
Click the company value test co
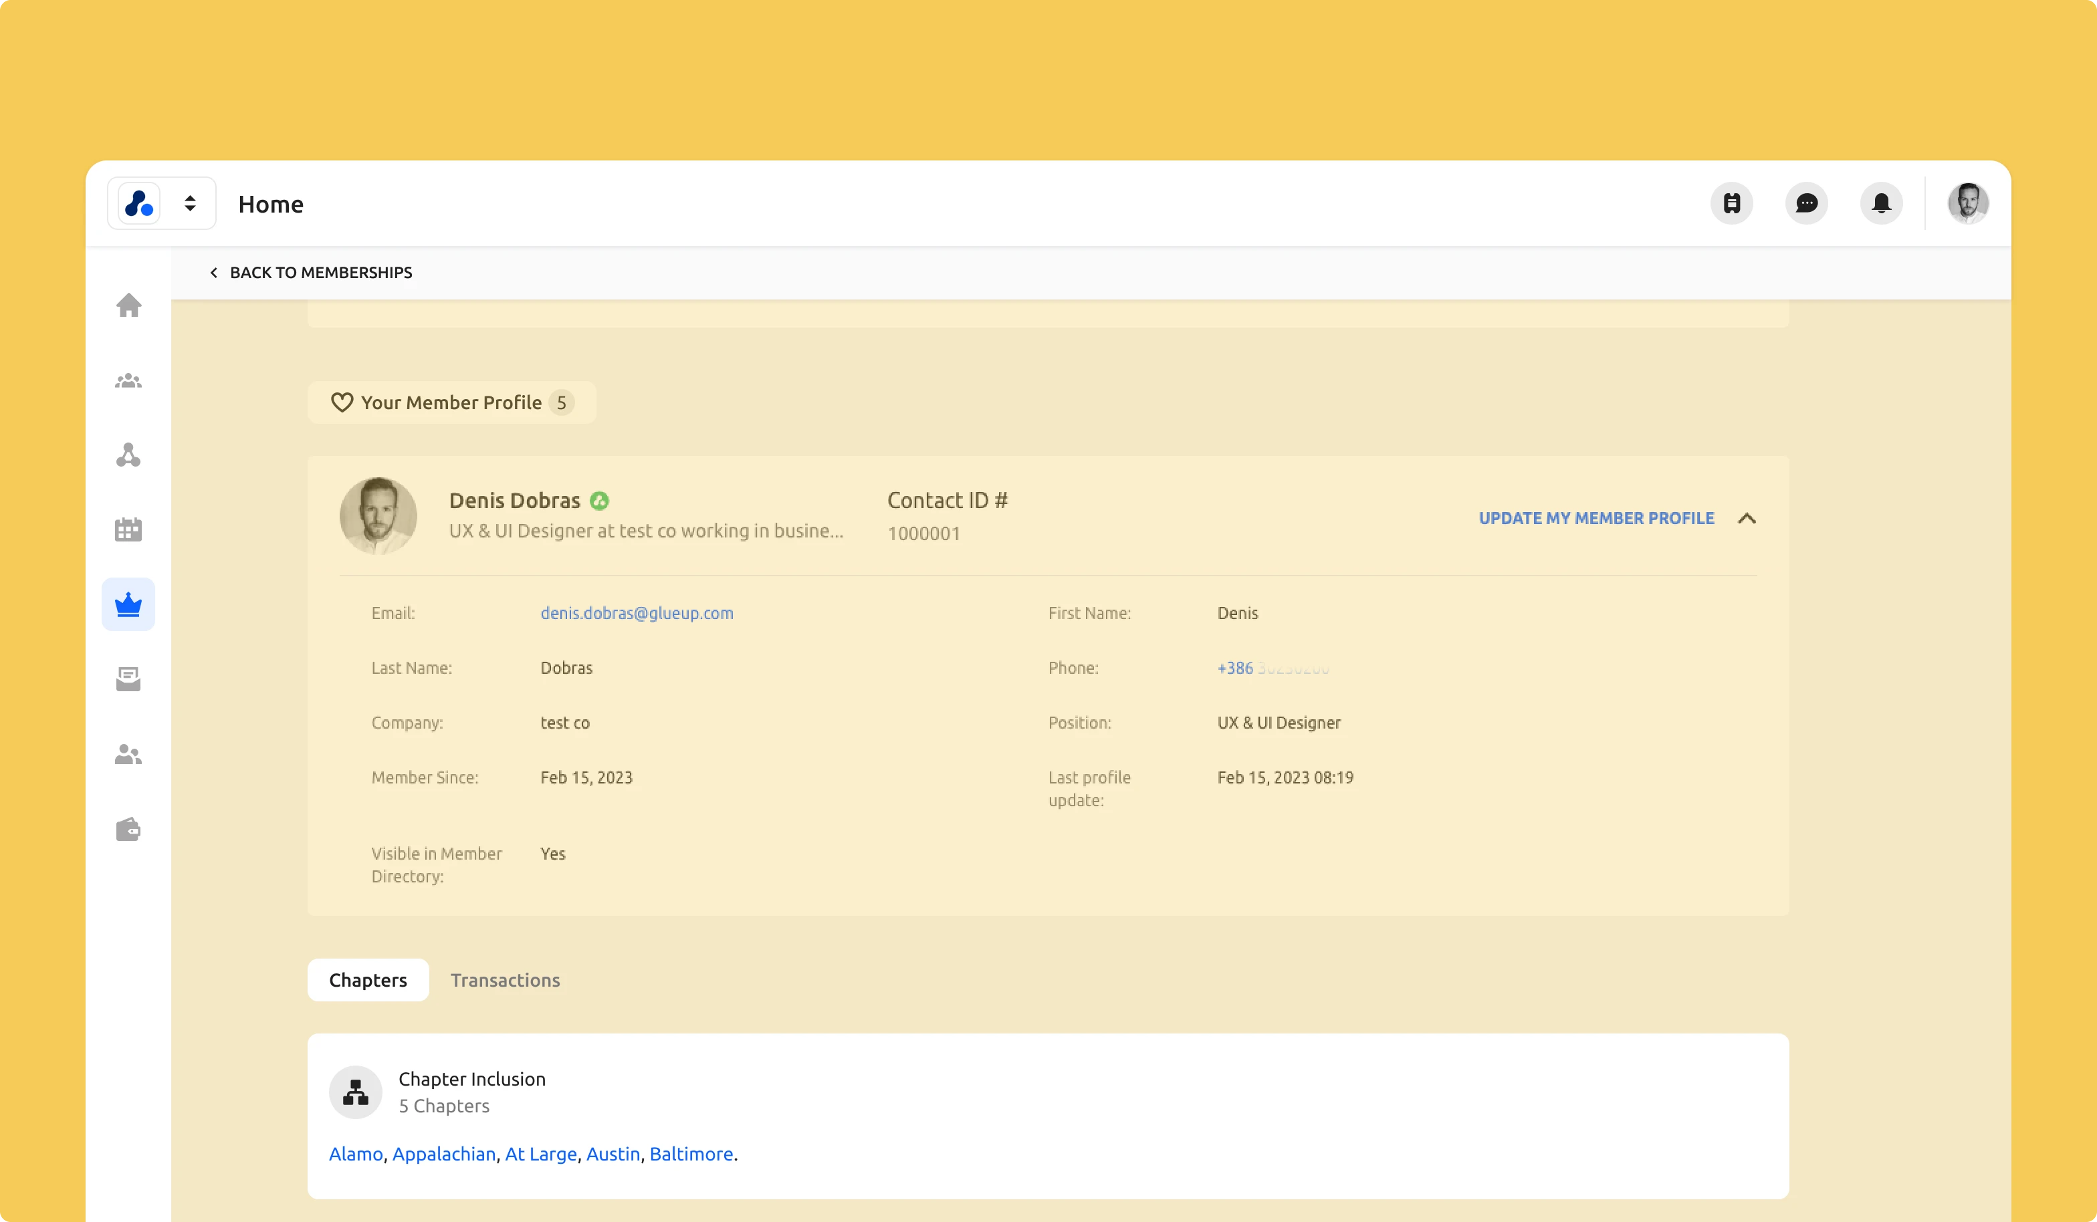tap(565, 723)
